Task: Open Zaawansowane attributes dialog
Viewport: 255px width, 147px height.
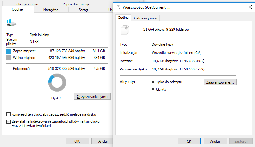Action: pyautogui.click(x=220, y=82)
